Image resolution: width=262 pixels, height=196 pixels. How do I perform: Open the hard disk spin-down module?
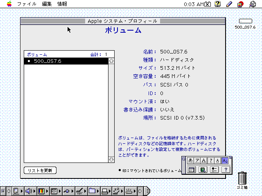point(79,191)
